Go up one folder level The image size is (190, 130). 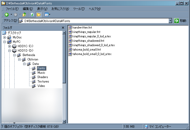24,15
